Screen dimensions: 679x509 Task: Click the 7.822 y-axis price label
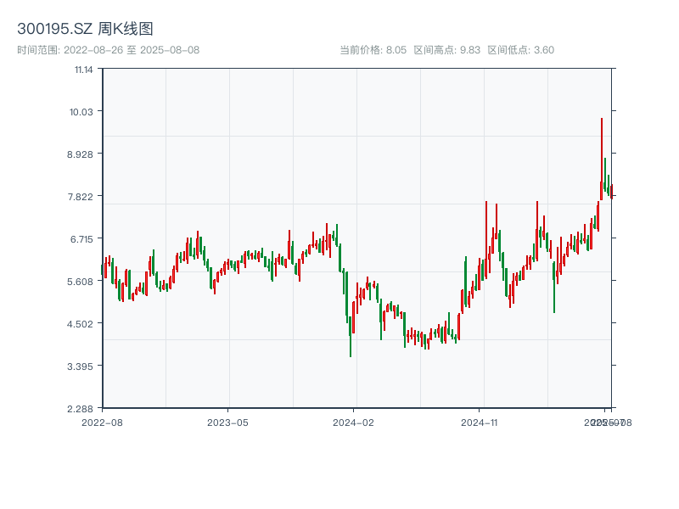point(82,197)
